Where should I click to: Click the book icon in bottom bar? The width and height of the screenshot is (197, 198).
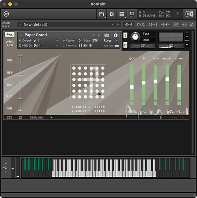tap(9, 118)
